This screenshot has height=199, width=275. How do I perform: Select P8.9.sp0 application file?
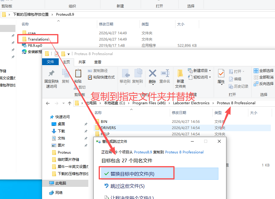point(32,45)
